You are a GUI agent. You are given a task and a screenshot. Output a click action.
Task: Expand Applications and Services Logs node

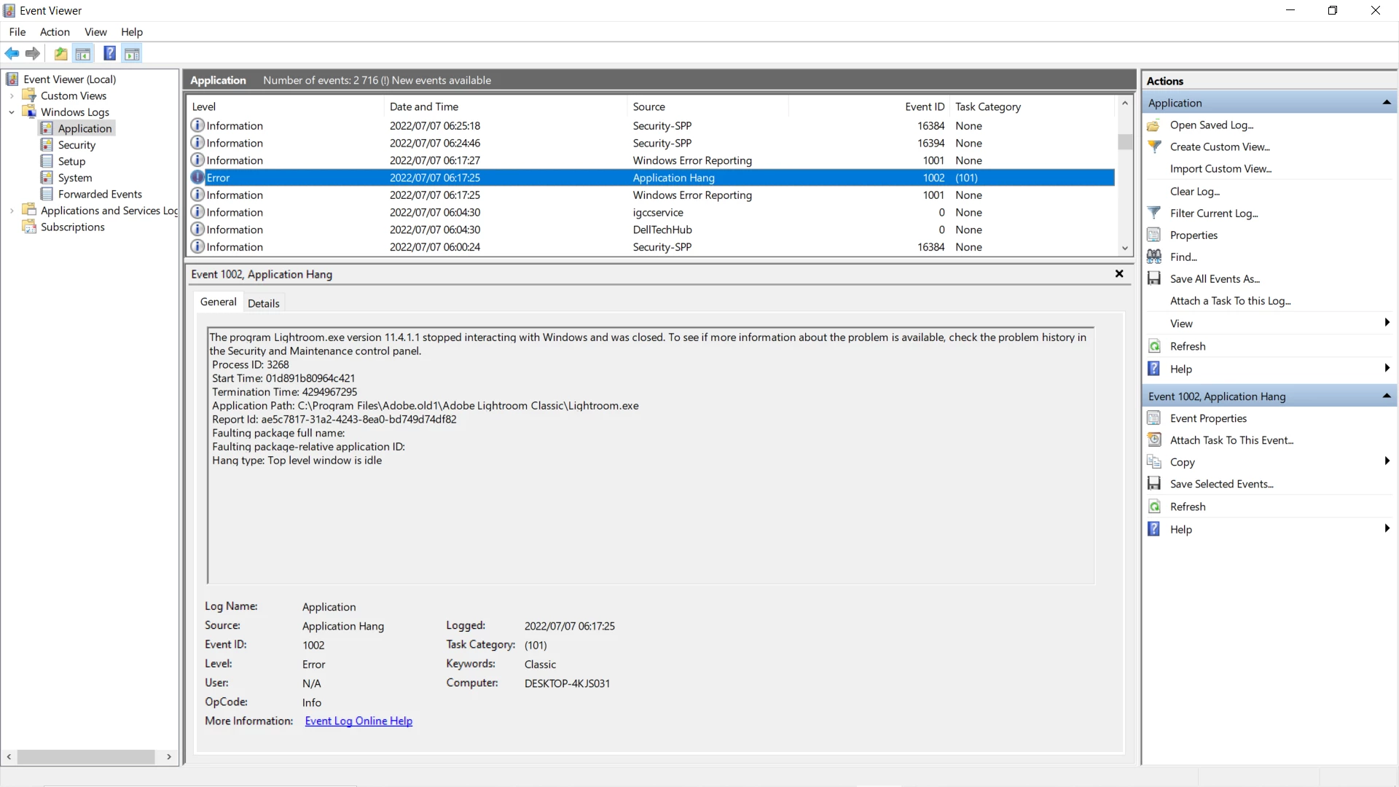(12, 211)
